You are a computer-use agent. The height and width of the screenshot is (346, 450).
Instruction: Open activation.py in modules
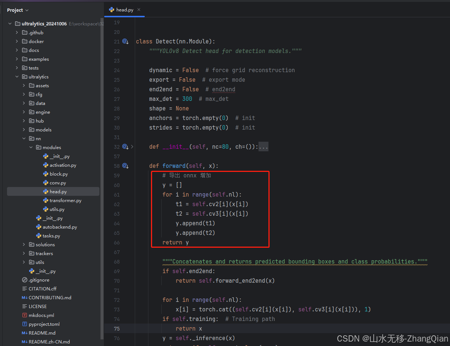63,165
